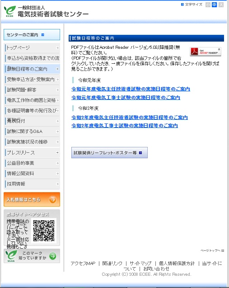Click the mobile site QR code
The image size is (229, 288).
tap(44, 231)
